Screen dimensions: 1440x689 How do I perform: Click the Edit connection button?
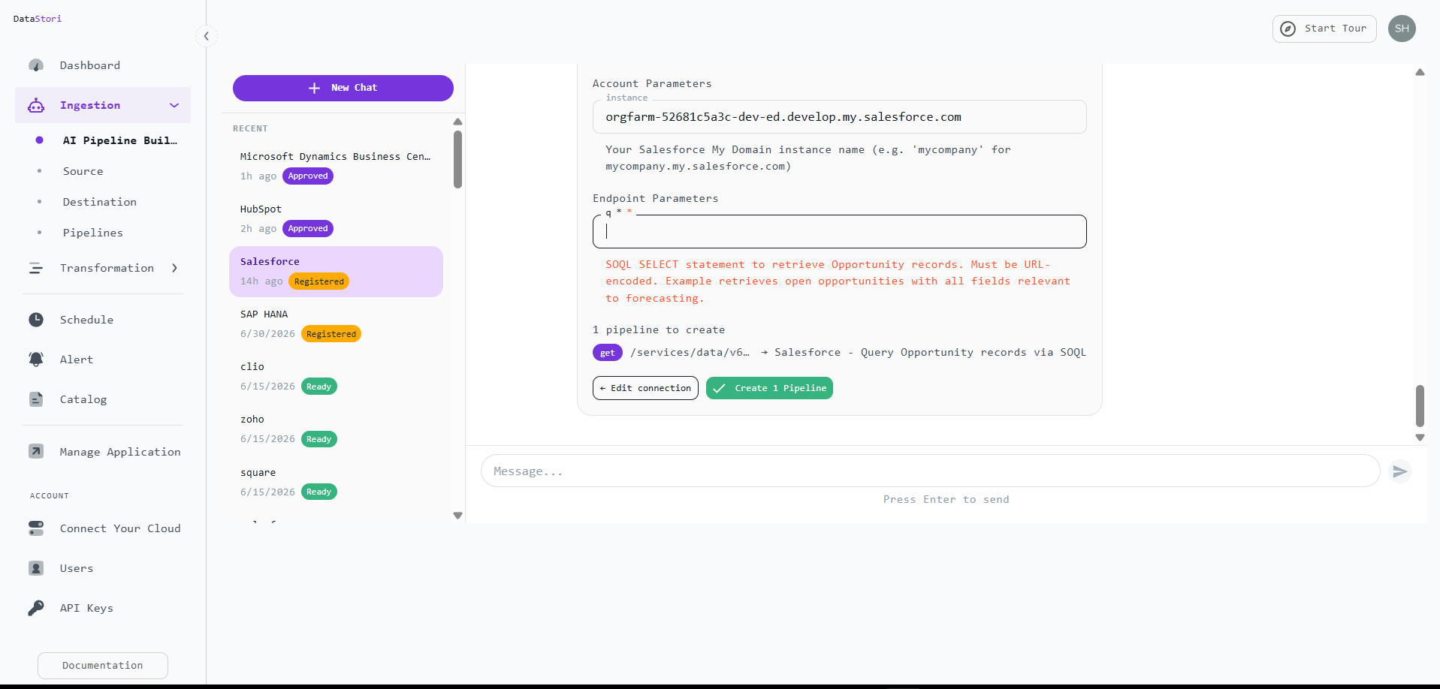pyautogui.click(x=645, y=388)
